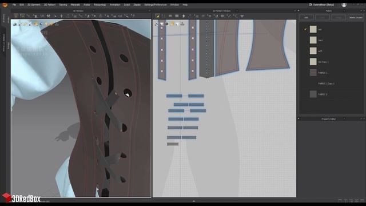Click the yellow display icon in the 2D viewport

172,24
